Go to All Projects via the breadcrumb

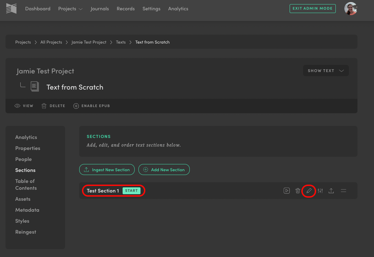pos(51,42)
